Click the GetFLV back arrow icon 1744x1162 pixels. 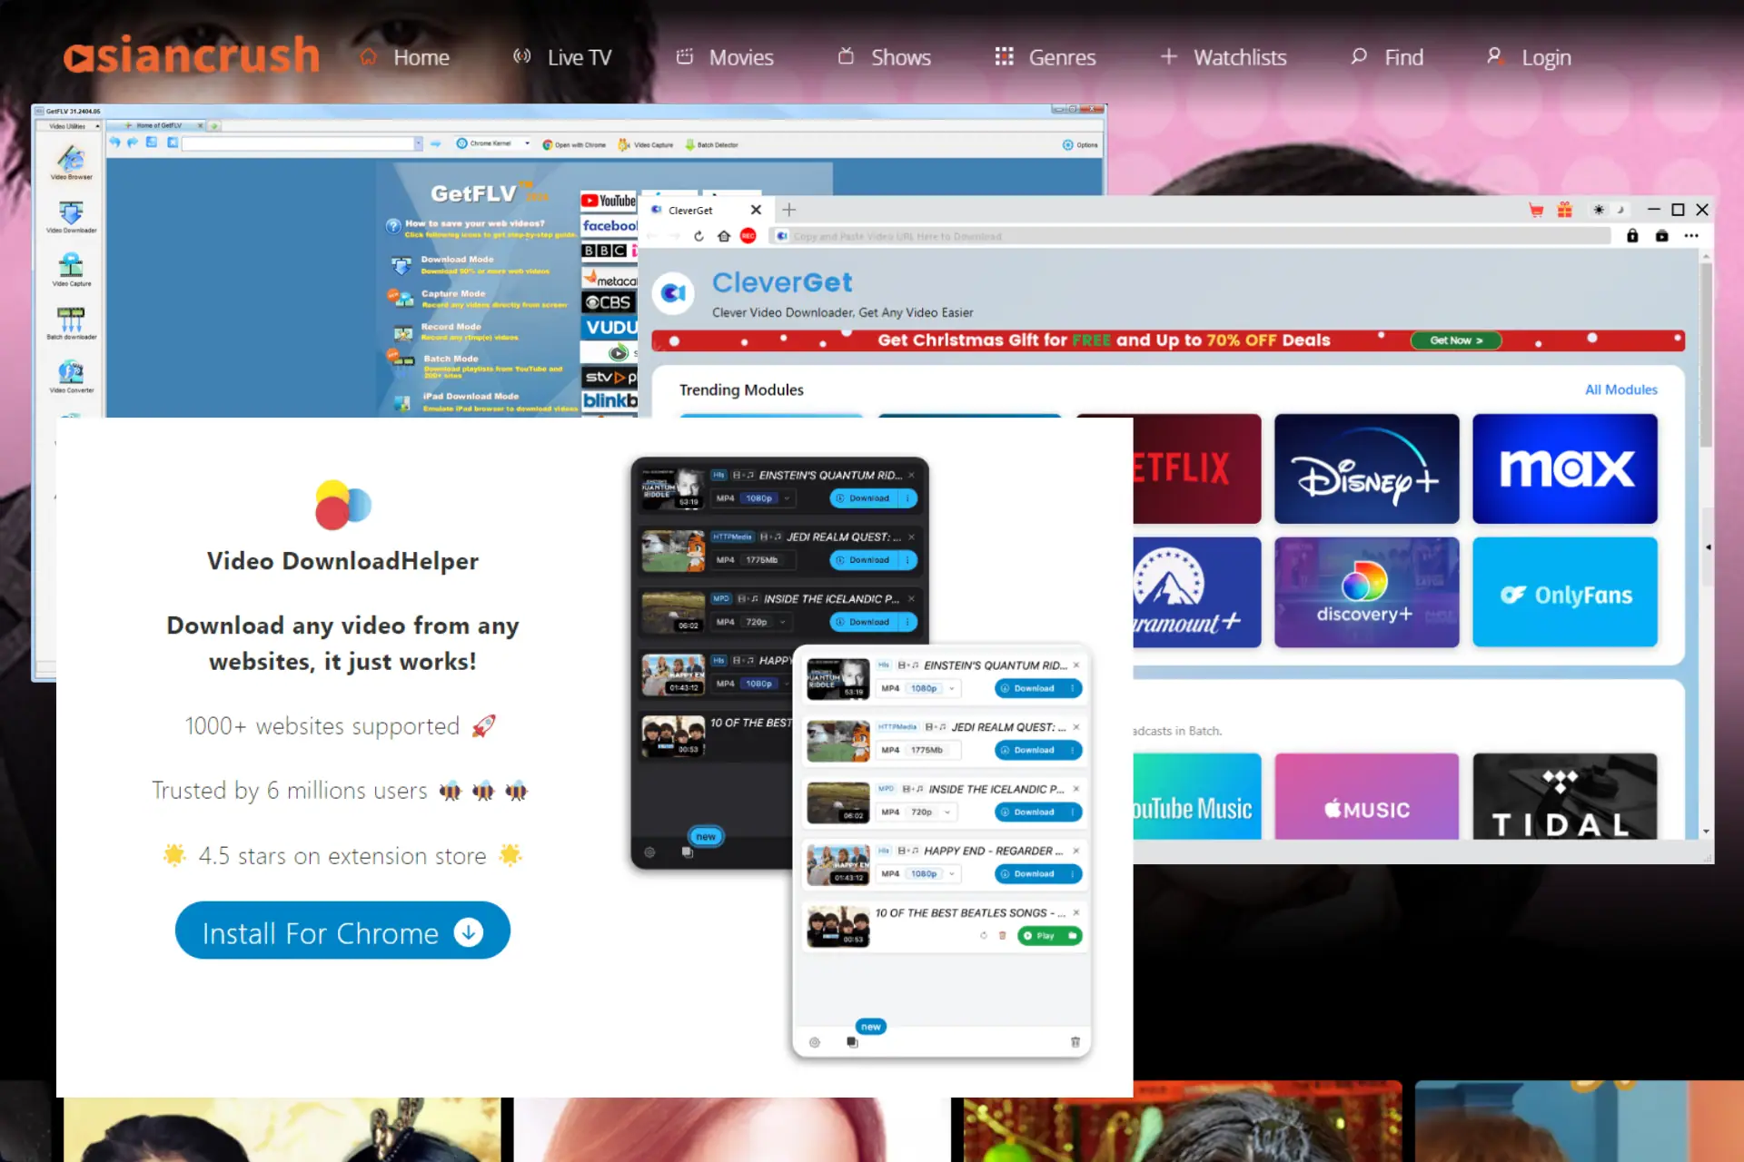pos(114,143)
